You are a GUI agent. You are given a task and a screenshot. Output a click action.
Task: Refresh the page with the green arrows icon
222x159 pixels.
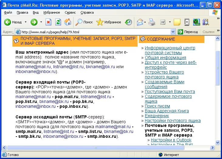point(58,22)
